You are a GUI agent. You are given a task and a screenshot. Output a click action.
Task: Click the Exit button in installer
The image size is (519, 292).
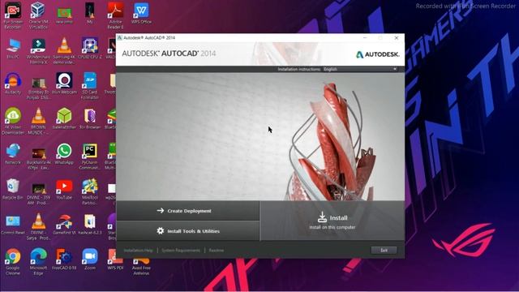[x=384, y=251]
